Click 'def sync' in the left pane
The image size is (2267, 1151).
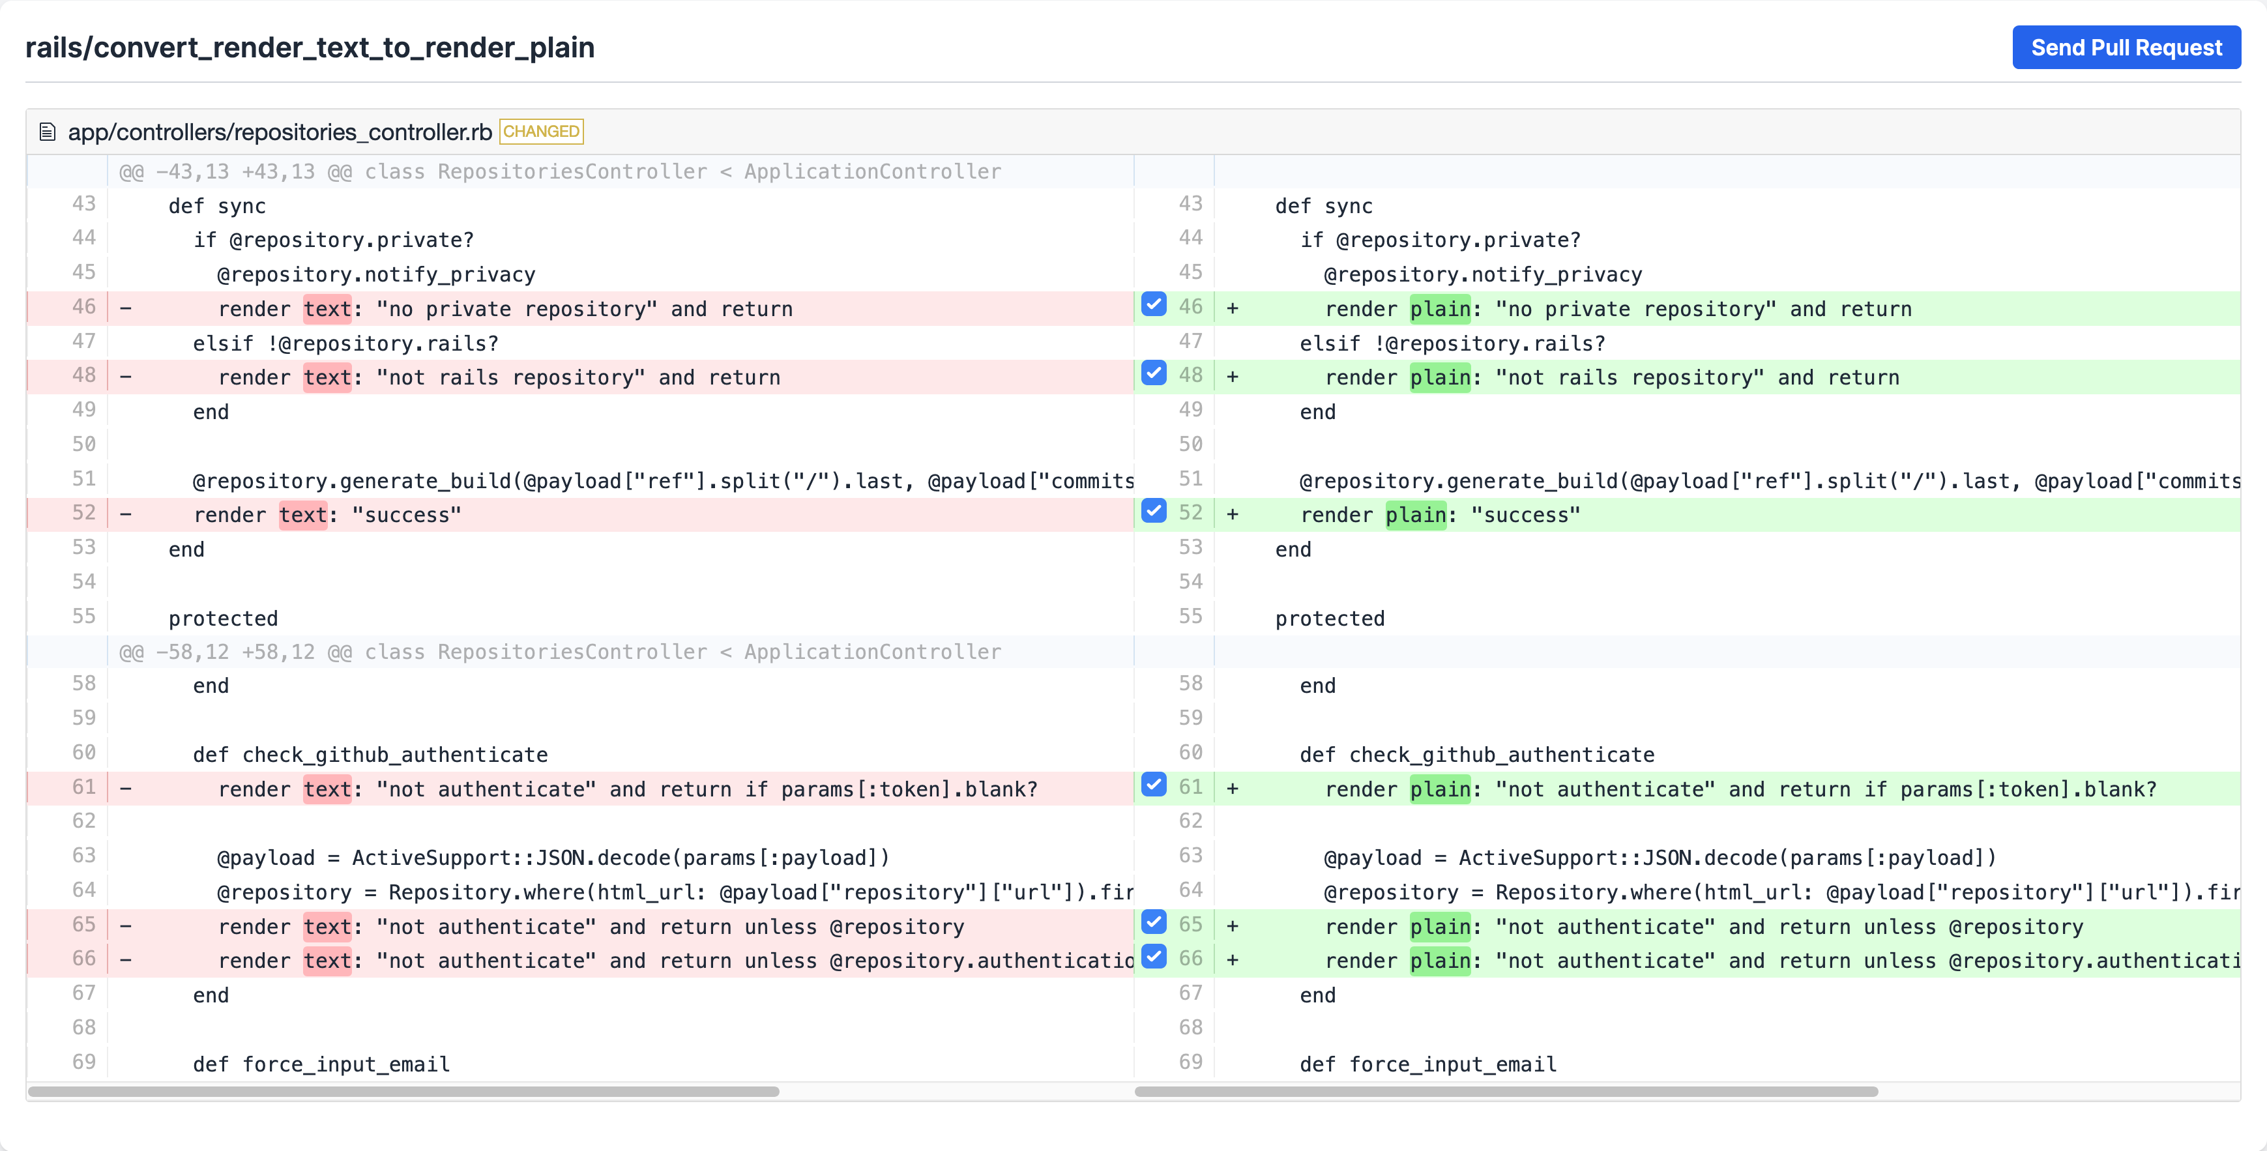tap(217, 206)
